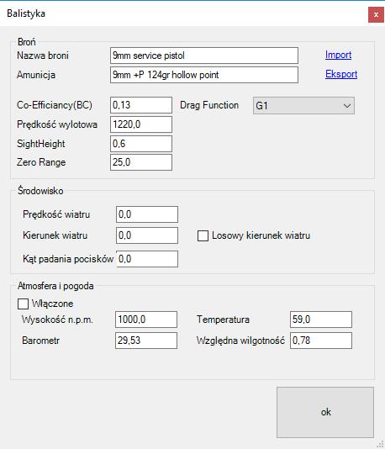Focus the Nazwa broni text field
Viewport: 385px width, 449px height.
coord(204,55)
